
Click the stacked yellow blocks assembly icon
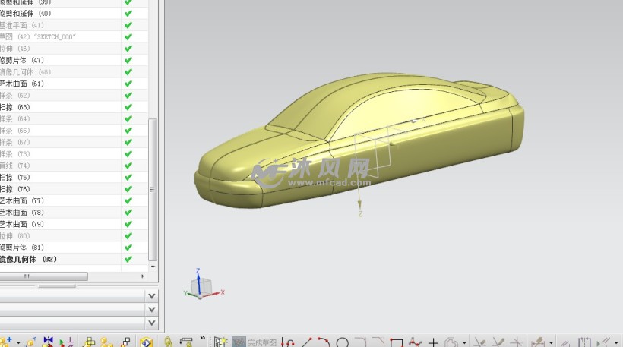90,342
